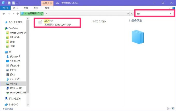Open the 画像 folder under OneDrive
The width and height of the screenshot is (176, 111).
12,42
